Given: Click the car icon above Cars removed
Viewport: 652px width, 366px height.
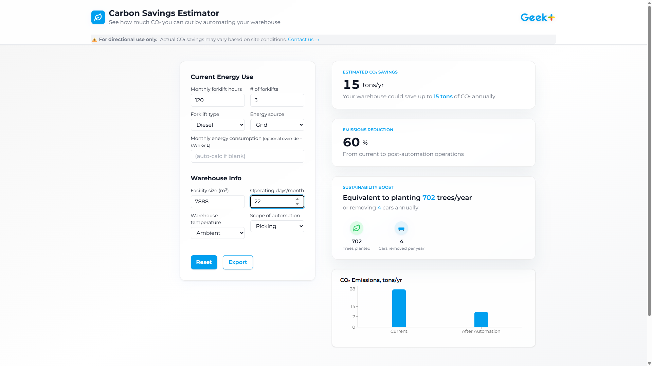Looking at the screenshot, I should (x=401, y=228).
